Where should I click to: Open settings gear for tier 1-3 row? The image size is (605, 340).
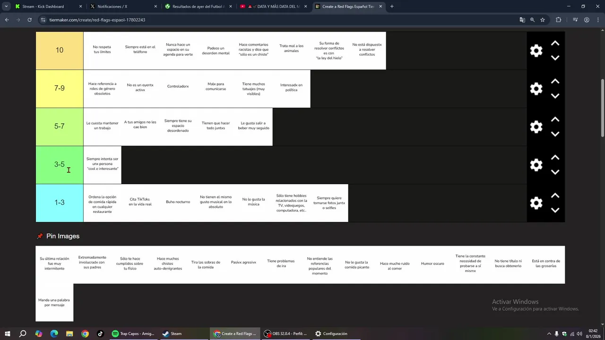click(x=536, y=203)
